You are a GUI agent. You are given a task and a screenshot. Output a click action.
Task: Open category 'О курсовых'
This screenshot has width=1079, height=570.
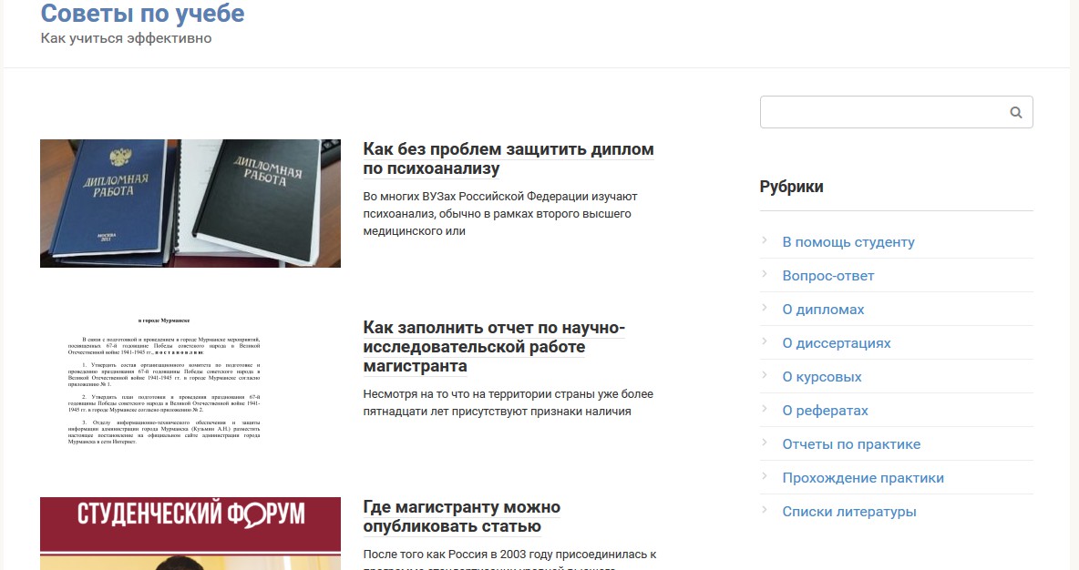coord(822,377)
